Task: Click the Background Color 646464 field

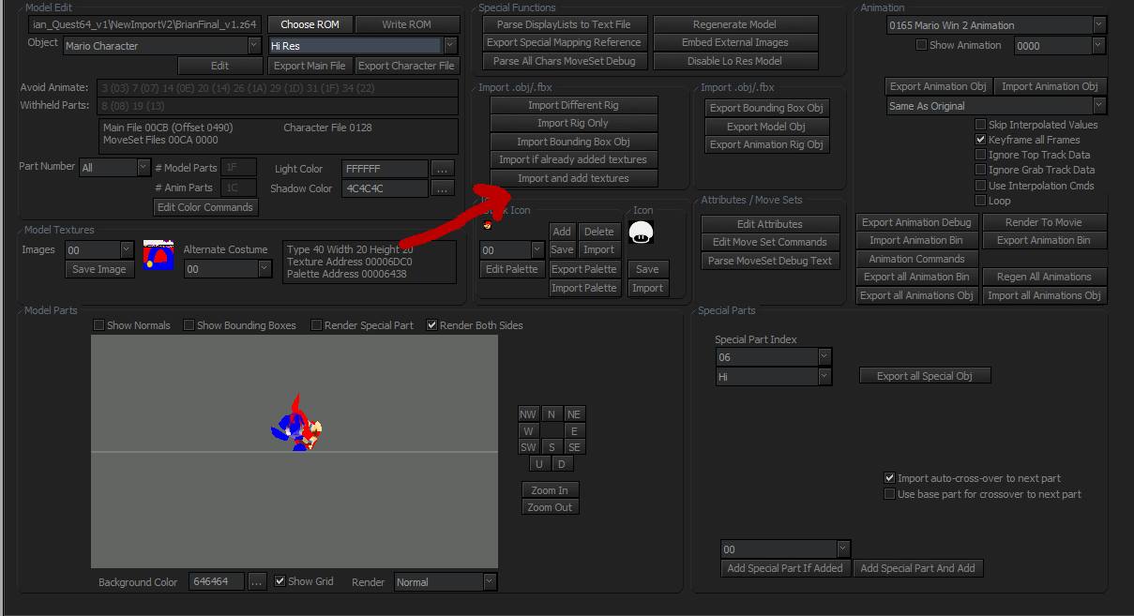Action: 216,582
